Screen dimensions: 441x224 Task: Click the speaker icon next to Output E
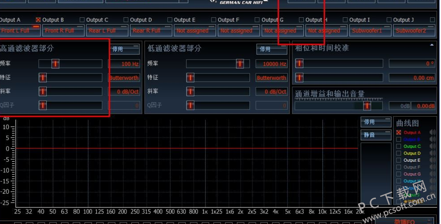(x=433, y=160)
